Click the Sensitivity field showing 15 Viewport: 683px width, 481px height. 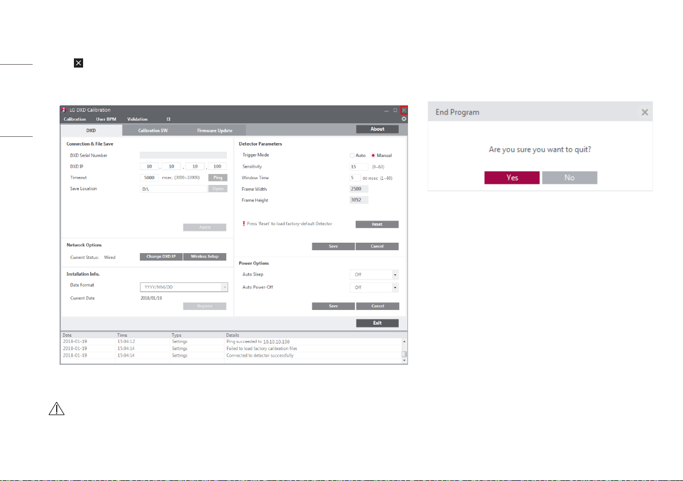click(359, 167)
